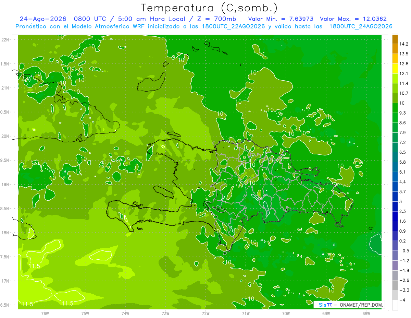Image resolution: width=411 pixels, height=318 pixels.
Task: Click the '-0.5' color scale label
Action: coord(404,251)
